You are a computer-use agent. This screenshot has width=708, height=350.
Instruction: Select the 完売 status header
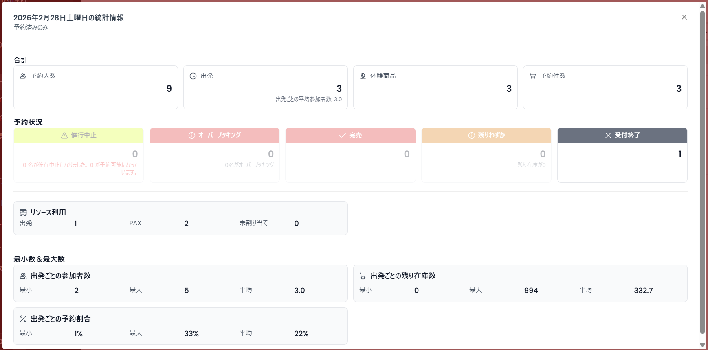(x=350, y=135)
